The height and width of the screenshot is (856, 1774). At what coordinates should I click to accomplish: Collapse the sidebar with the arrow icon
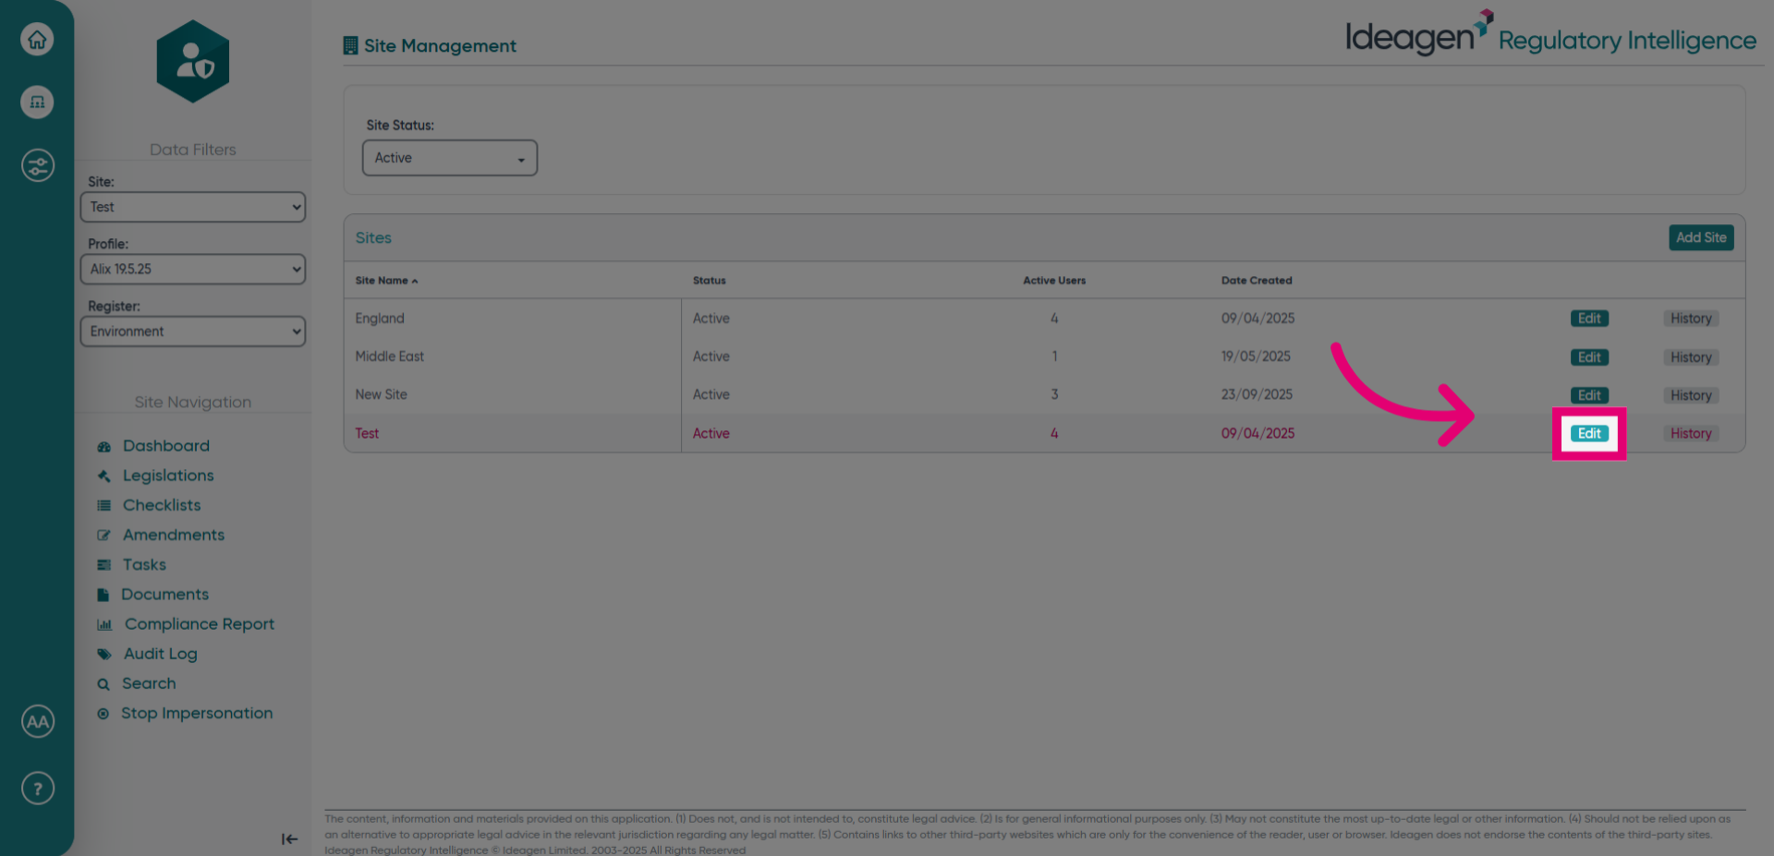click(289, 838)
